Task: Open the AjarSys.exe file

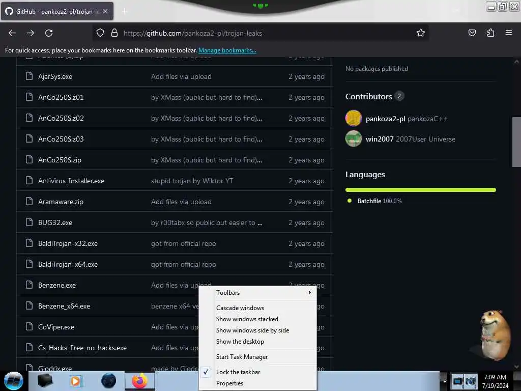Action: [55, 76]
